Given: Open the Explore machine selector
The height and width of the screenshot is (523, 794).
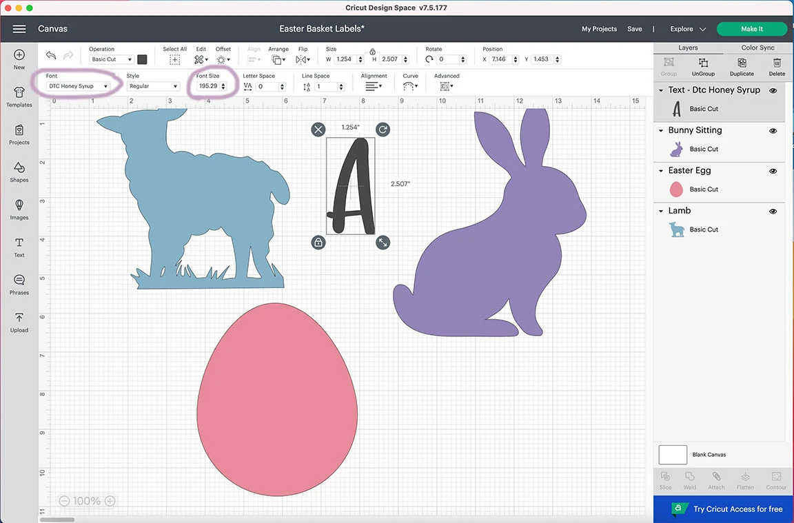Looking at the screenshot, I should (688, 29).
